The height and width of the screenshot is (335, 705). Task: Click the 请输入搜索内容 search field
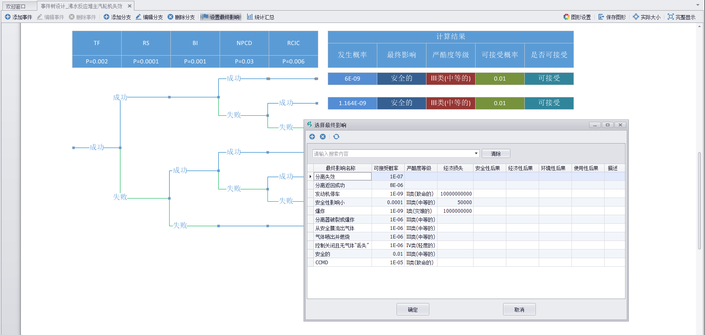[x=392, y=154]
